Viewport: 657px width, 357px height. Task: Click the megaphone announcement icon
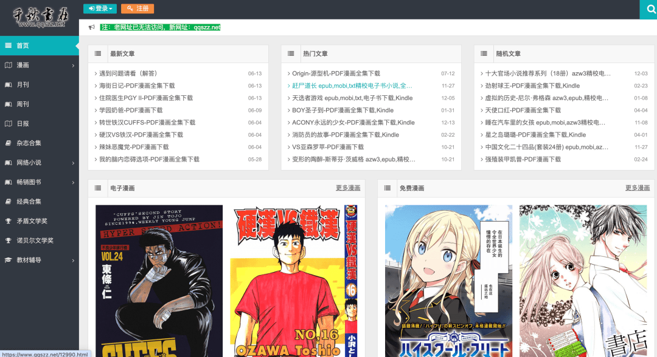(92, 27)
